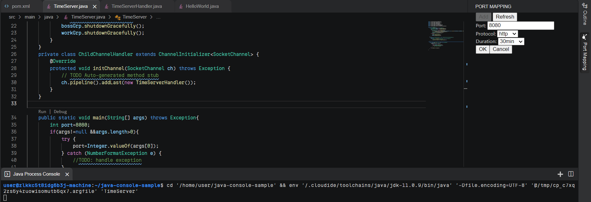Click the TimeServer class icon in breadcrumb
The image size is (591, 202).
click(118, 17)
